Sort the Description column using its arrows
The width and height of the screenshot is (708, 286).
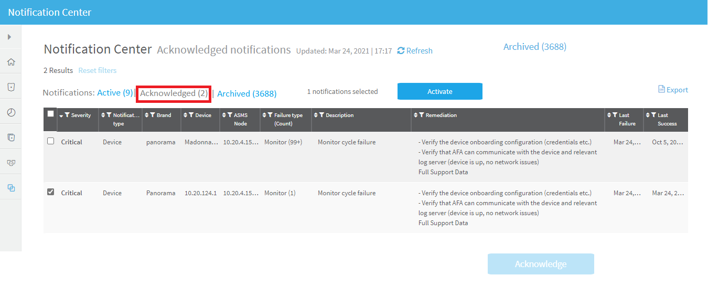[316, 115]
